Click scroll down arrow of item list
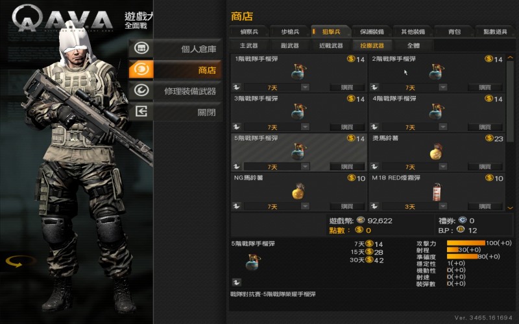 (x=510, y=208)
